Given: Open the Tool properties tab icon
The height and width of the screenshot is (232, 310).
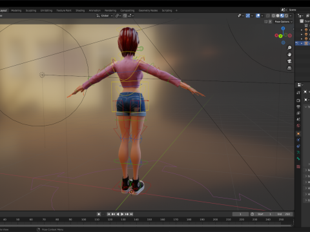Looking at the screenshot, I should click(x=298, y=93).
